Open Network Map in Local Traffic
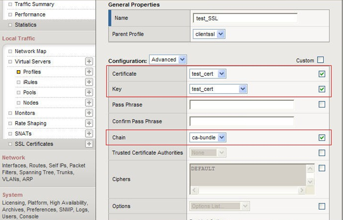 (30, 51)
